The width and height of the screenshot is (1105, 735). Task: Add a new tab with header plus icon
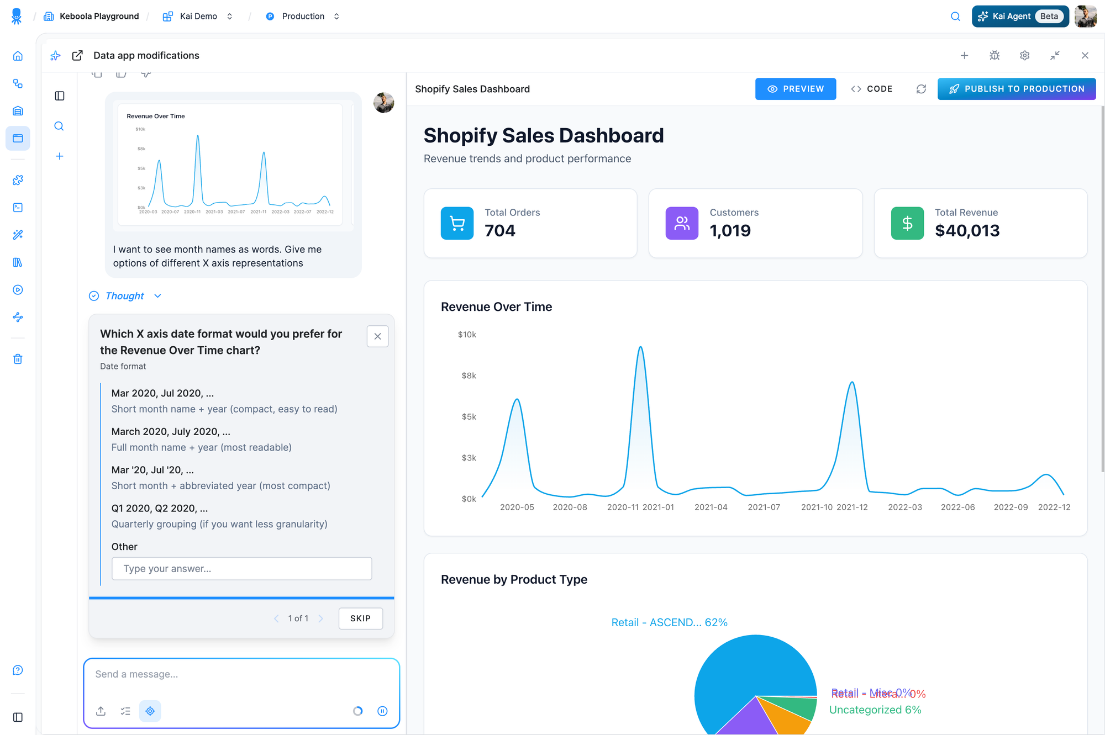(964, 55)
